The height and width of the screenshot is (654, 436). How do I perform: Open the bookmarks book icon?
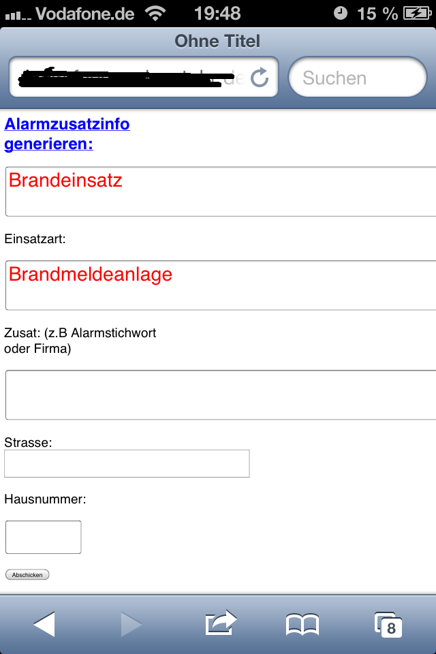302,624
